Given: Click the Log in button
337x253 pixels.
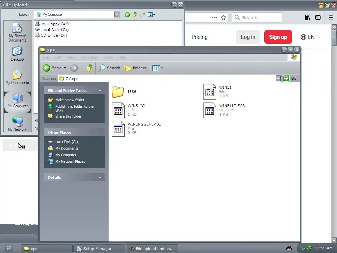Looking at the screenshot, I should pos(248,37).
